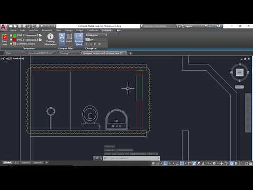Click the command line input field

tap(131, 158)
